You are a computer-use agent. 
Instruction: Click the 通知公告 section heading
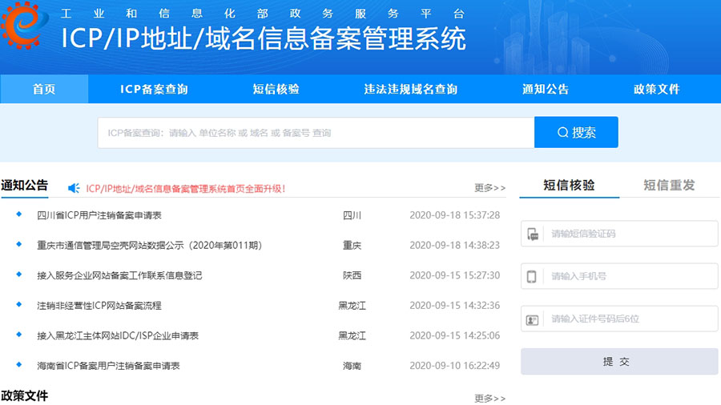pos(24,185)
